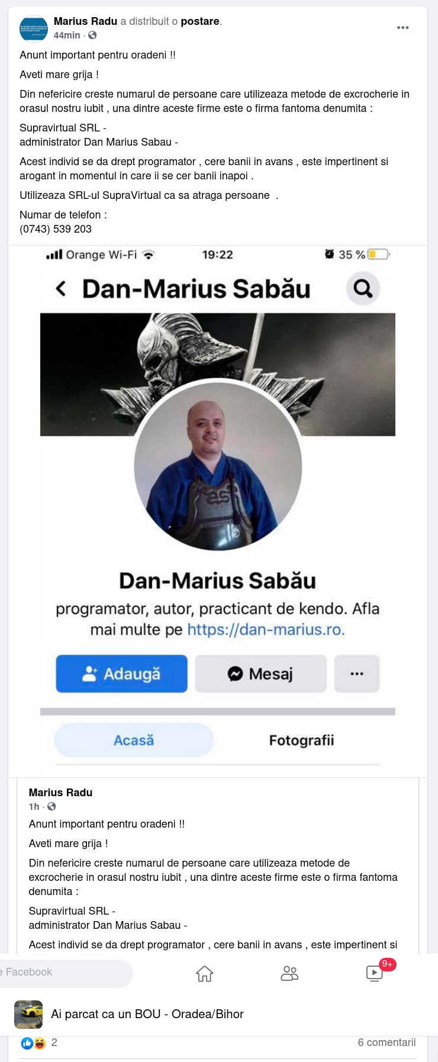The height and width of the screenshot is (1062, 438).
Task: Click the 'postare' shared post link
Action: pyautogui.click(x=200, y=21)
